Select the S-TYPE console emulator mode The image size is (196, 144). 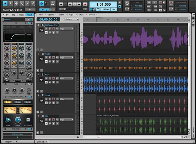point(8,102)
